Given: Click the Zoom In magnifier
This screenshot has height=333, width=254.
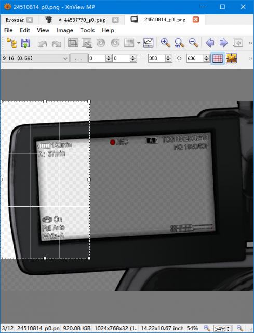Looking at the screenshot, I should point(166,43).
